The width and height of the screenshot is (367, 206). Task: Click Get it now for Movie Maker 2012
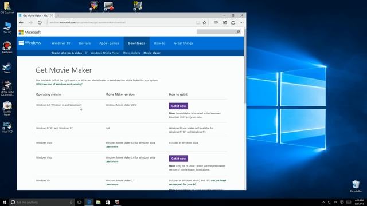tap(178, 106)
